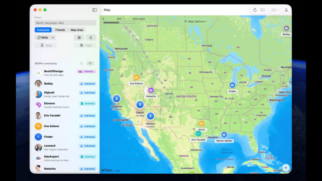
Task: Click the Eric Faradel teal map pin
Action: coord(198,134)
